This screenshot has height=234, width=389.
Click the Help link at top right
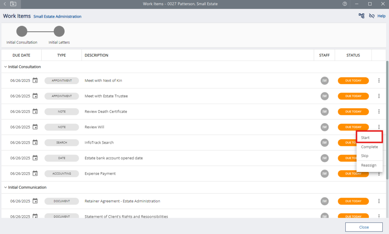tap(381, 16)
